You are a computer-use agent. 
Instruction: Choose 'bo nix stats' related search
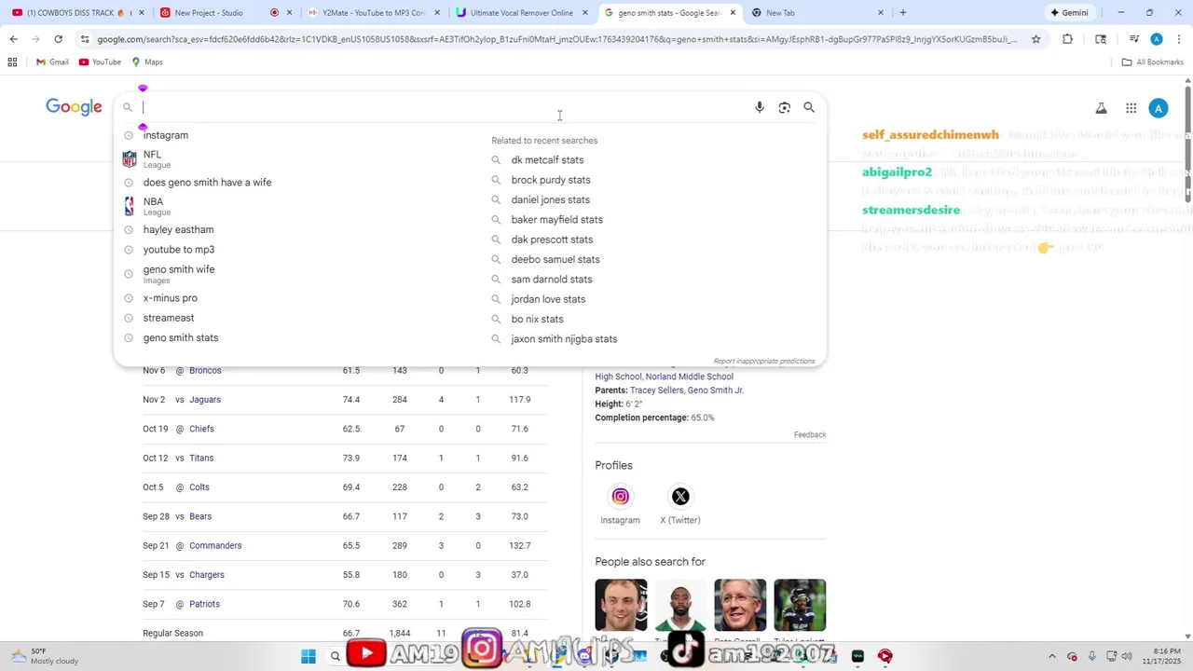537,319
